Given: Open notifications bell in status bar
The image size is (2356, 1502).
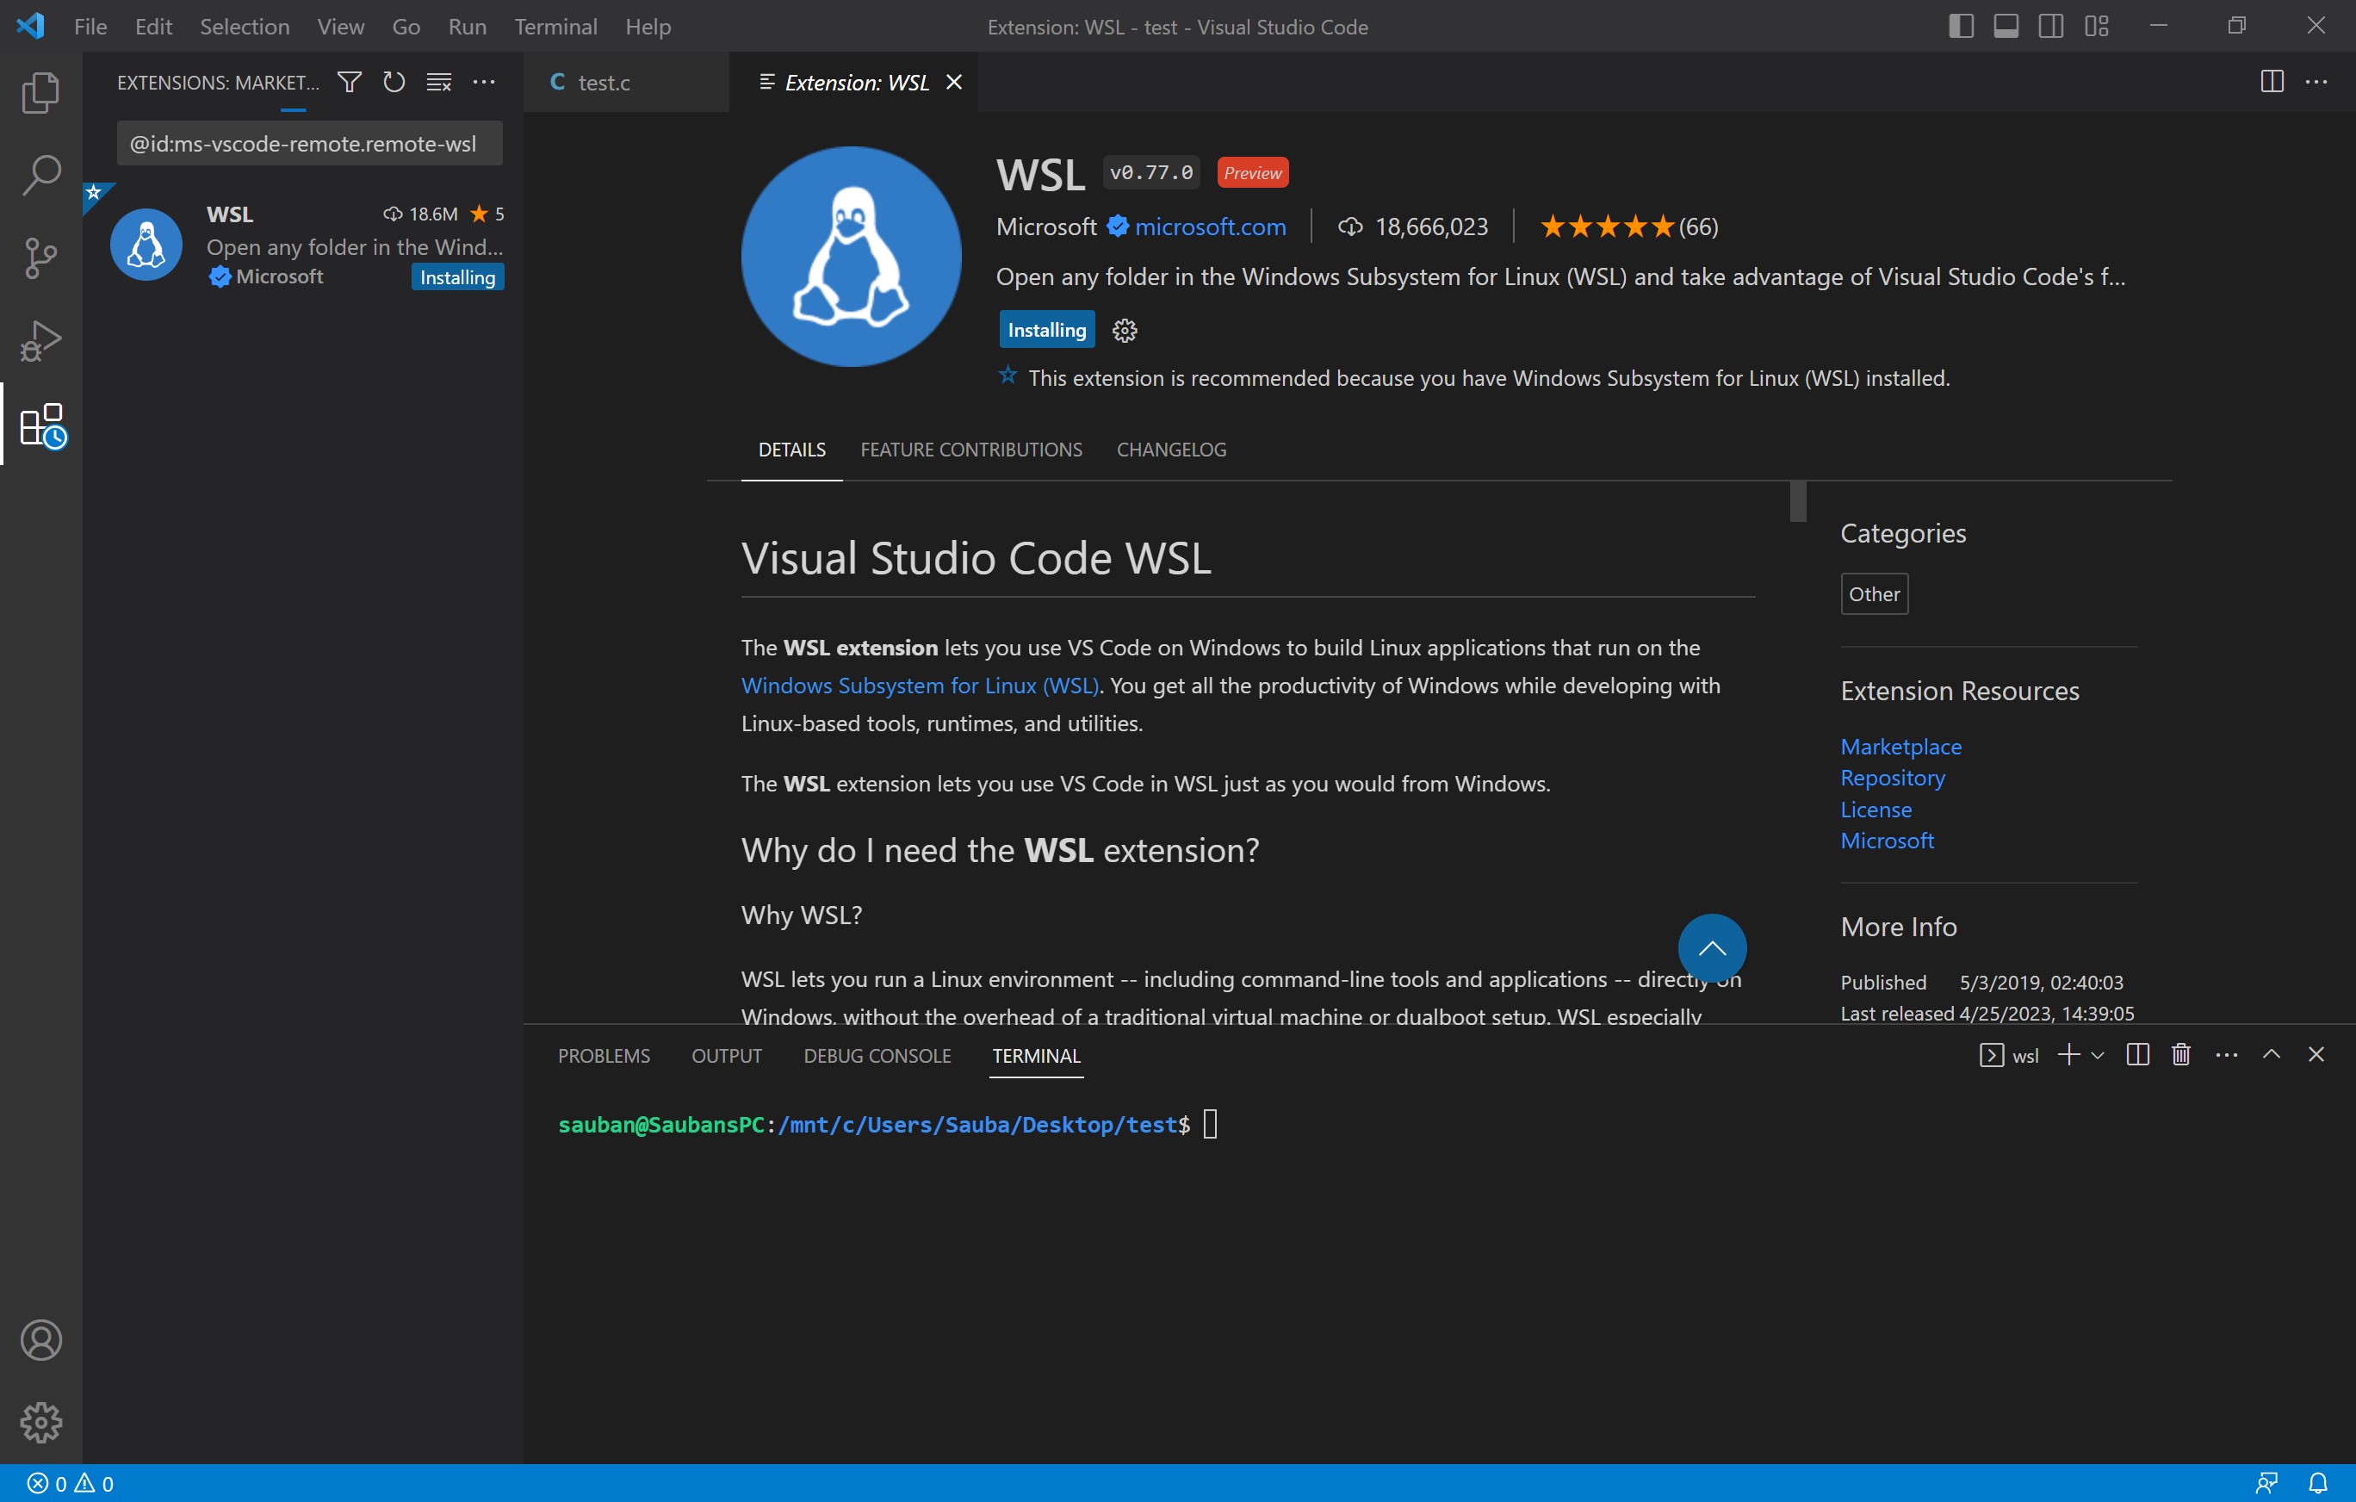Looking at the screenshot, I should click(x=2318, y=1483).
